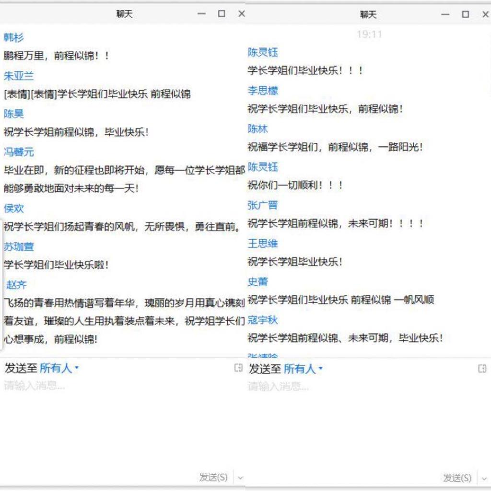491x491 pixels.
Task: Click 陈林's message ending 一路阳光！
Action: (335, 147)
